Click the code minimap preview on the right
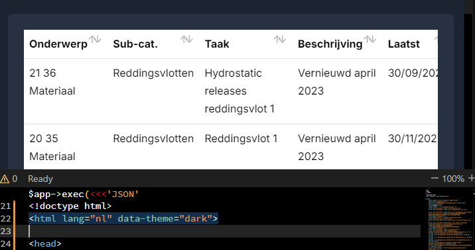The image size is (475, 250). pyautogui.click(x=448, y=219)
